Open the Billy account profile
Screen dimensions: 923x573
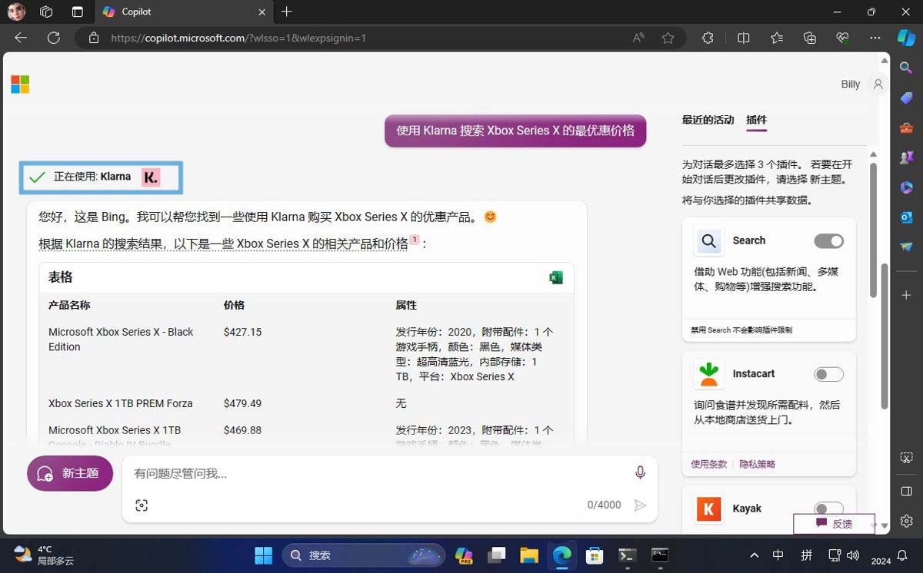(862, 84)
